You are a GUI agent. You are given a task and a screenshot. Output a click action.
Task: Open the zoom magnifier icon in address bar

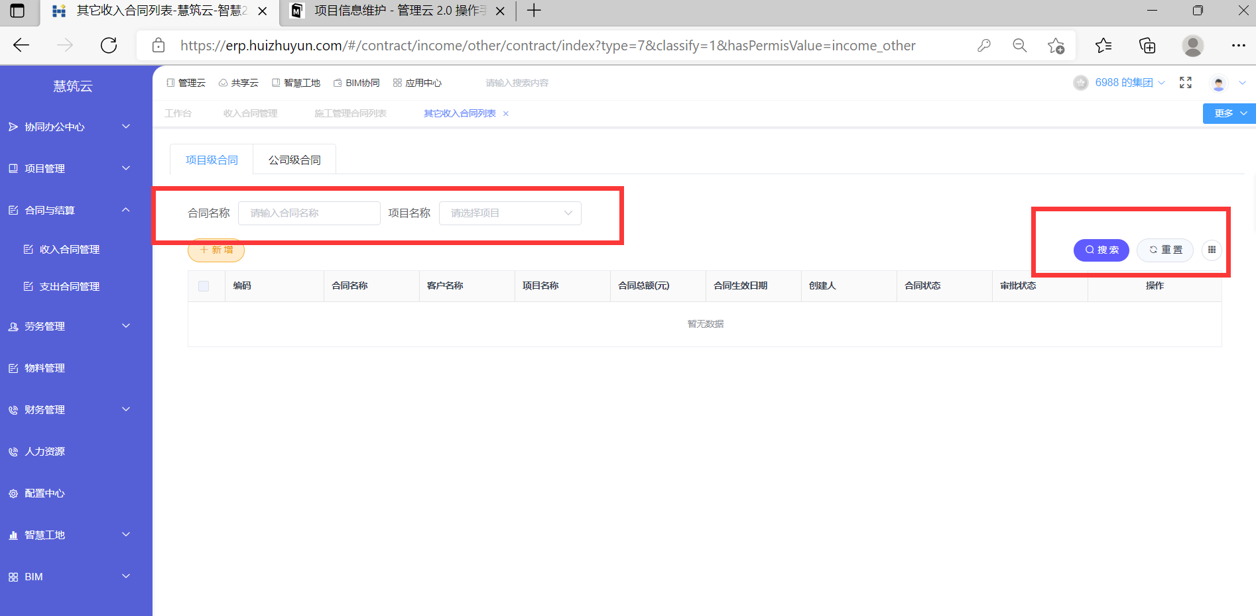click(x=1020, y=45)
